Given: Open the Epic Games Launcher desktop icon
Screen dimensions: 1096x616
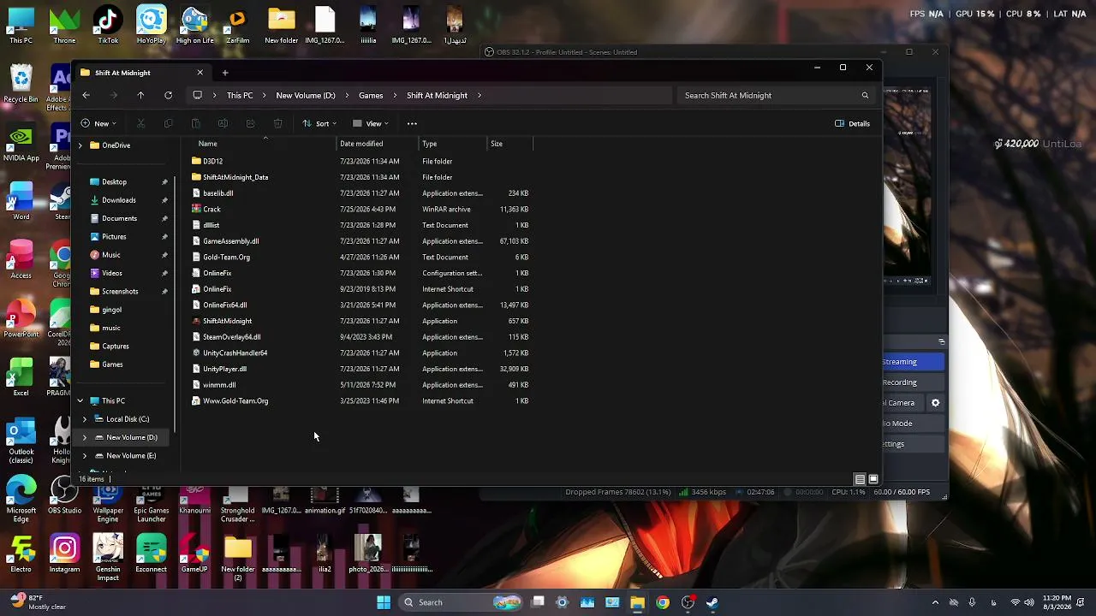Looking at the screenshot, I should [151, 498].
